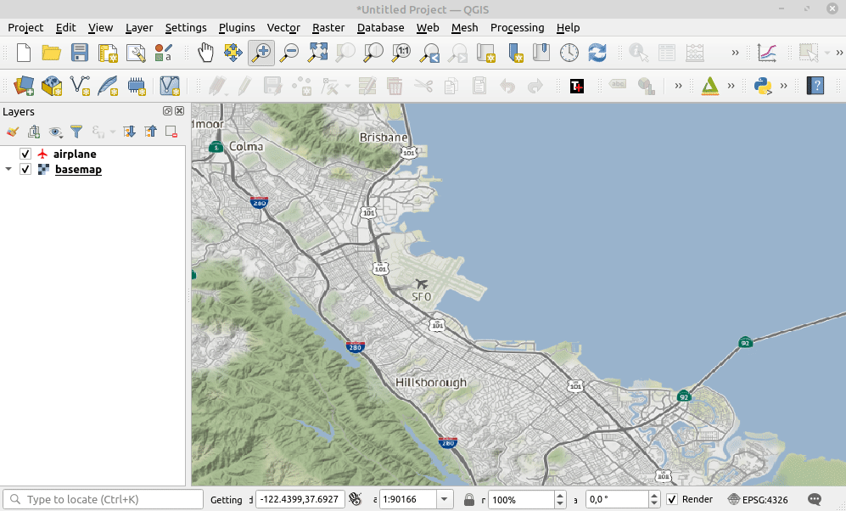
Task: Click Zoom Last icon
Action: 430,53
